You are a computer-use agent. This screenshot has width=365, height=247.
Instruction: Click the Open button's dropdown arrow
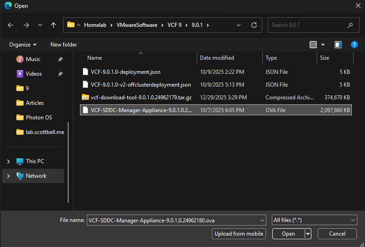coord(308,234)
